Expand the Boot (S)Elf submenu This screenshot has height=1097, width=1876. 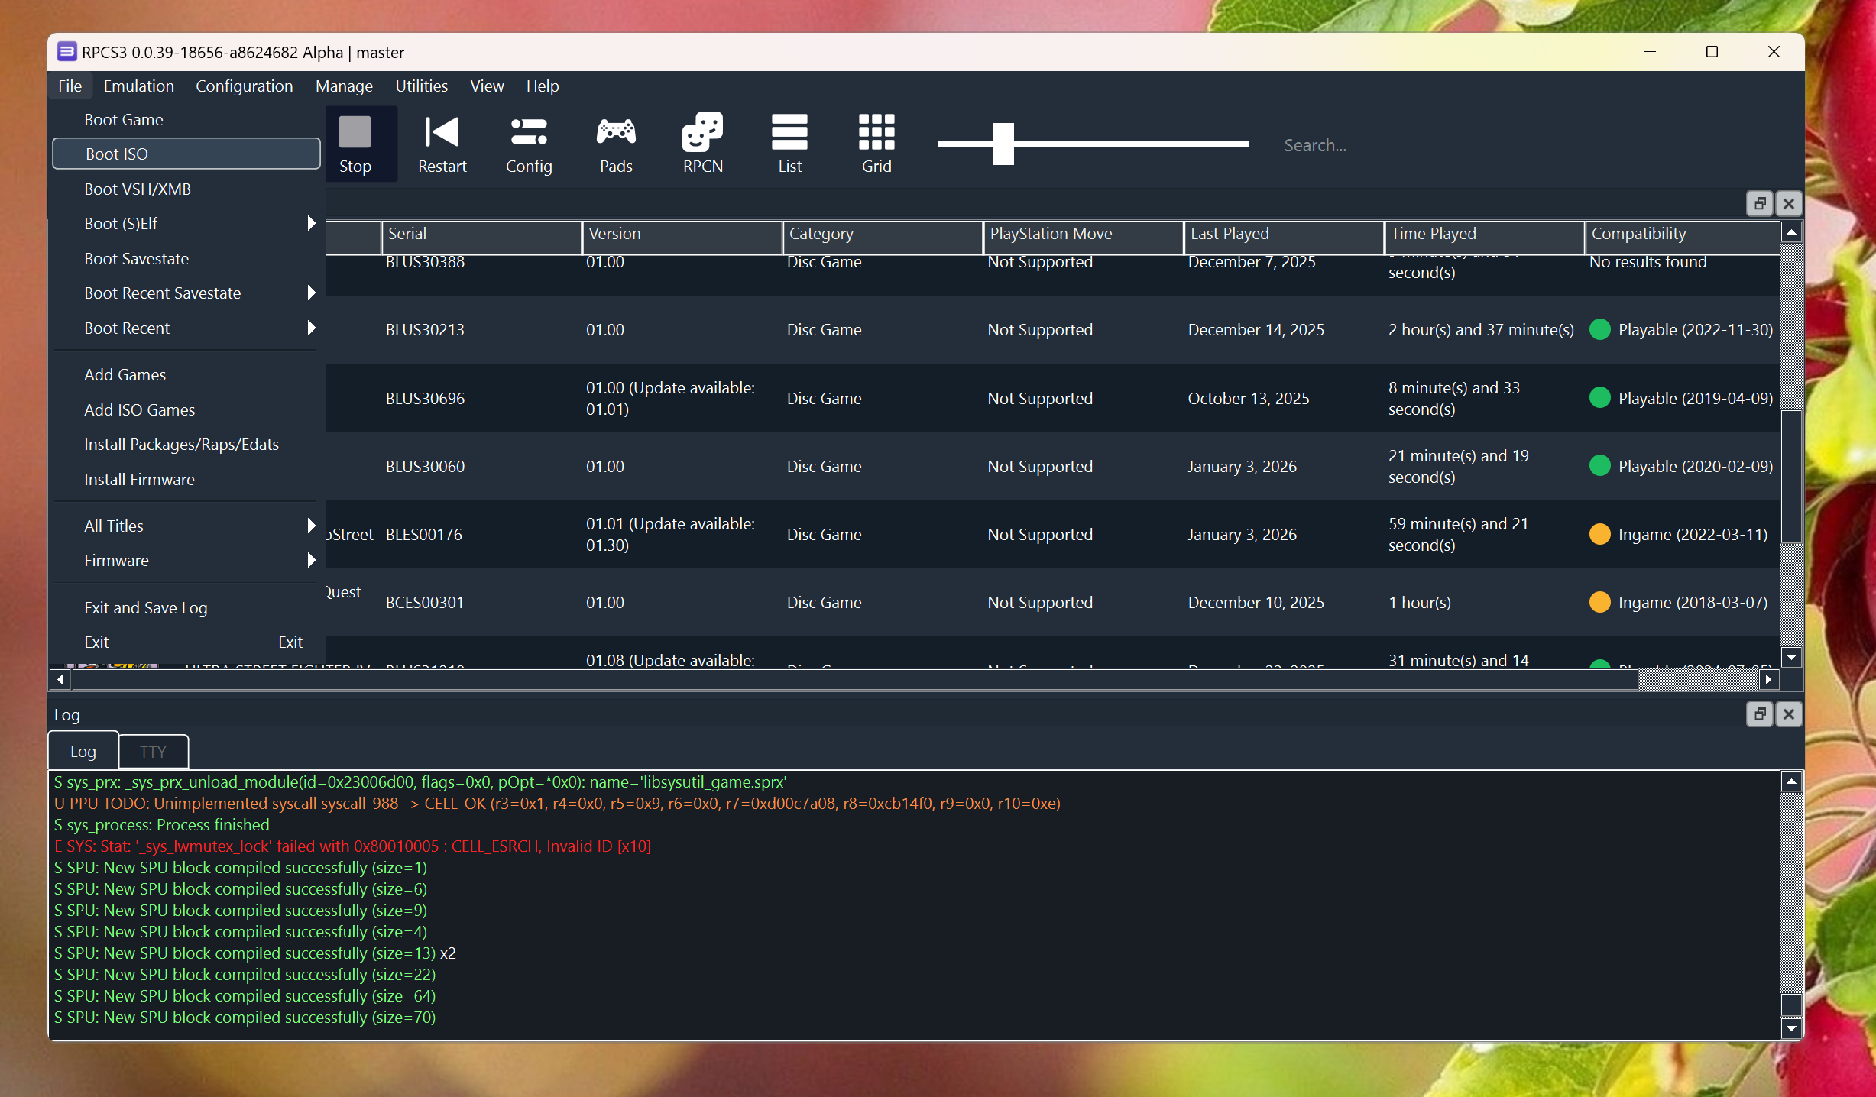310,223
